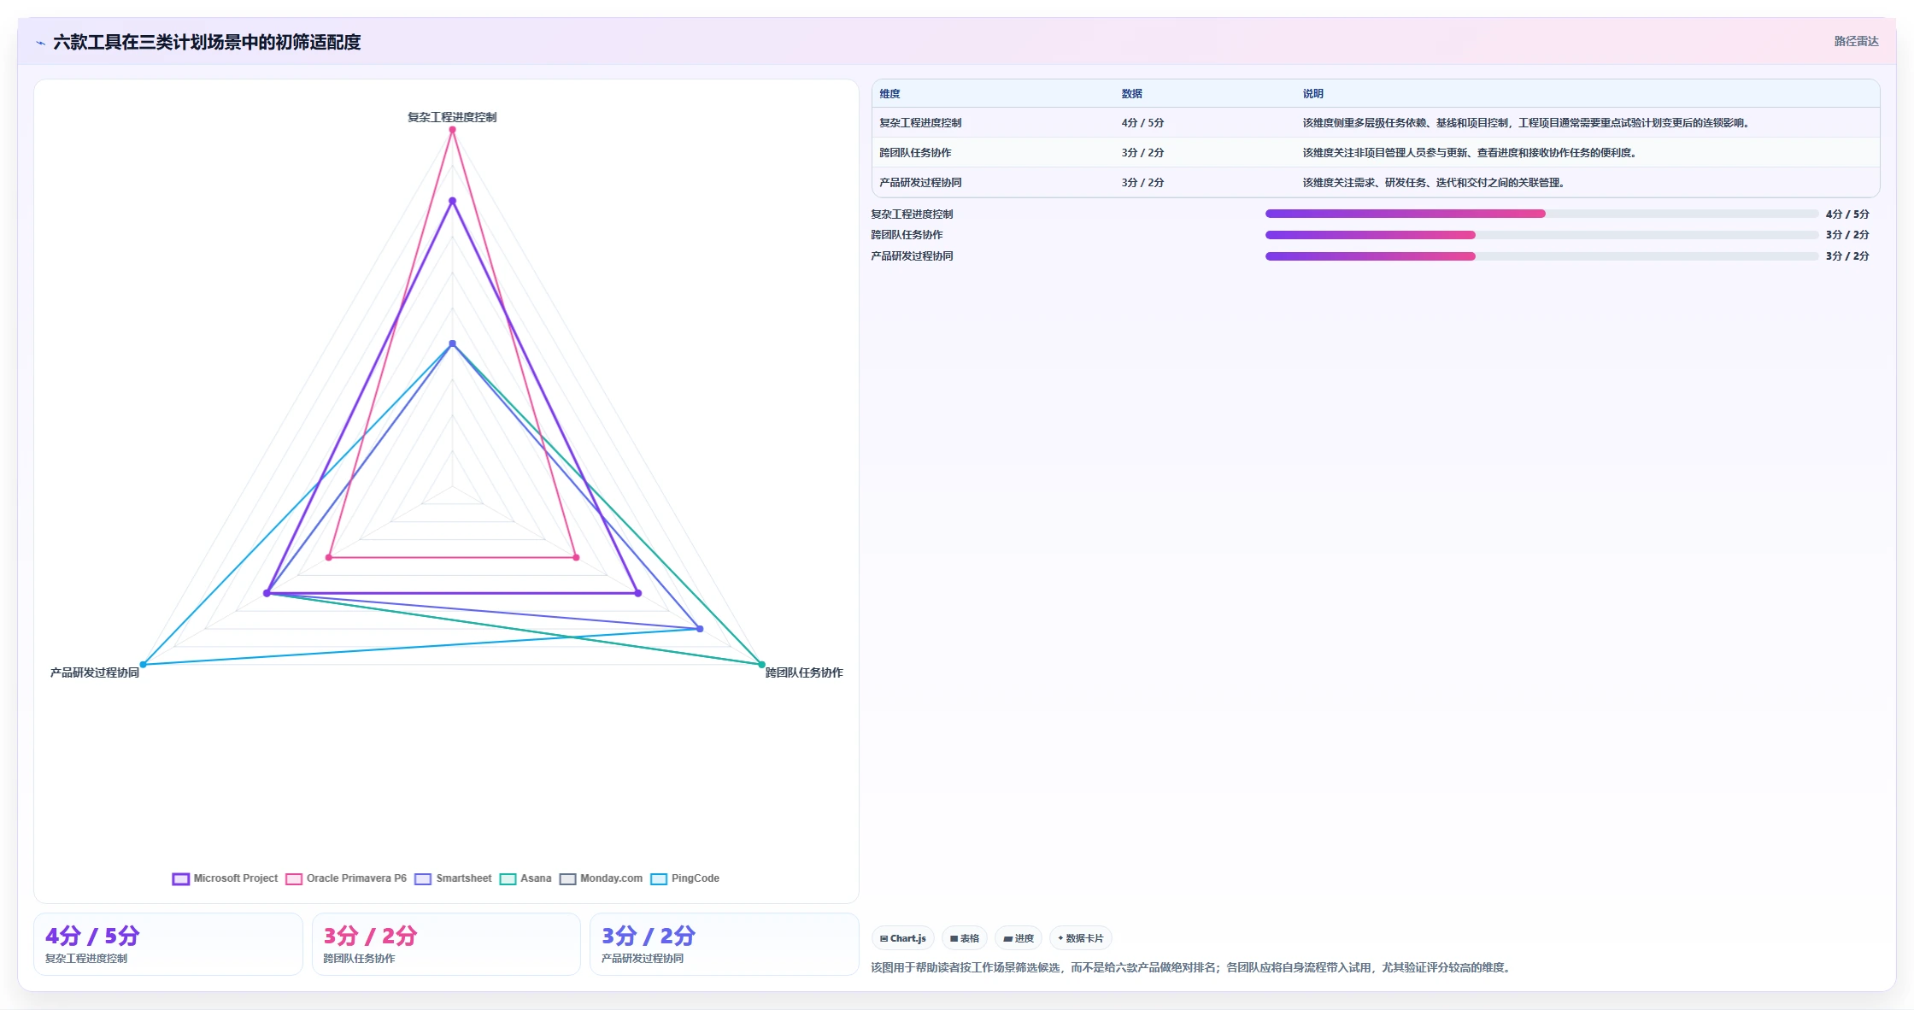The image size is (1914, 1010).
Task: Click the 跨团队任务协作 progress bar
Action: coord(1541,235)
